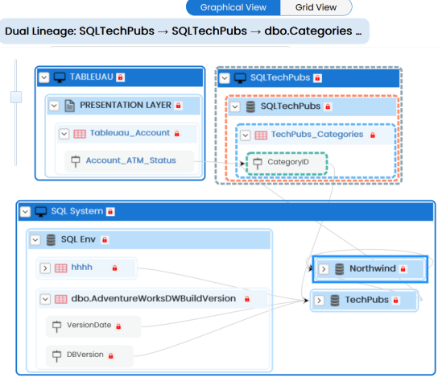
Task: Select the Graphical View tab
Action: click(x=233, y=7)
